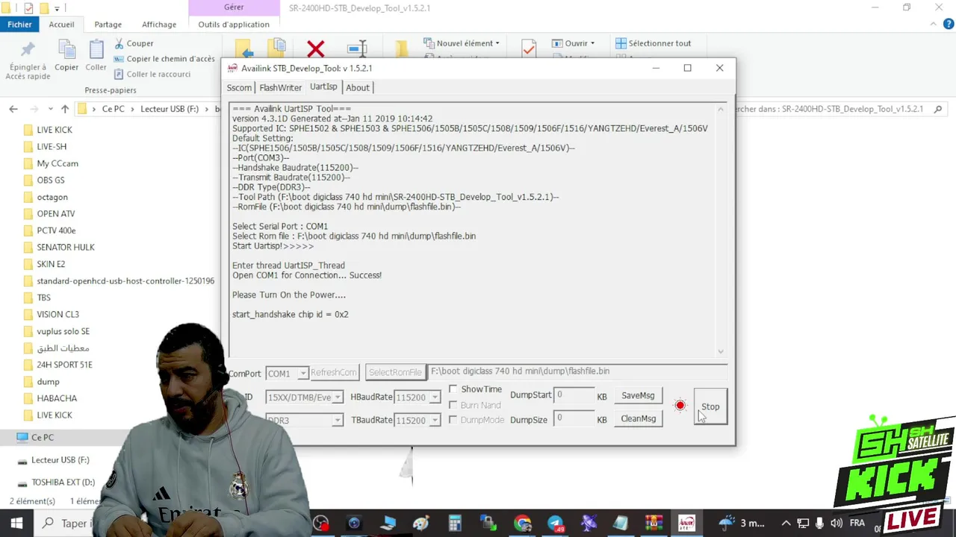Viewport: 956px width, 537px height.
Task: Click the red X Supprimer icon
Action: pos(315,49)
